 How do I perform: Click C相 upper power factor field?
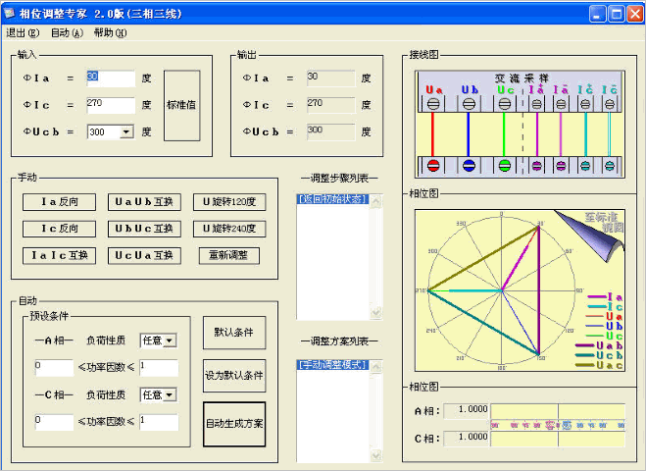pyautogui.click(x=159, y=422)
